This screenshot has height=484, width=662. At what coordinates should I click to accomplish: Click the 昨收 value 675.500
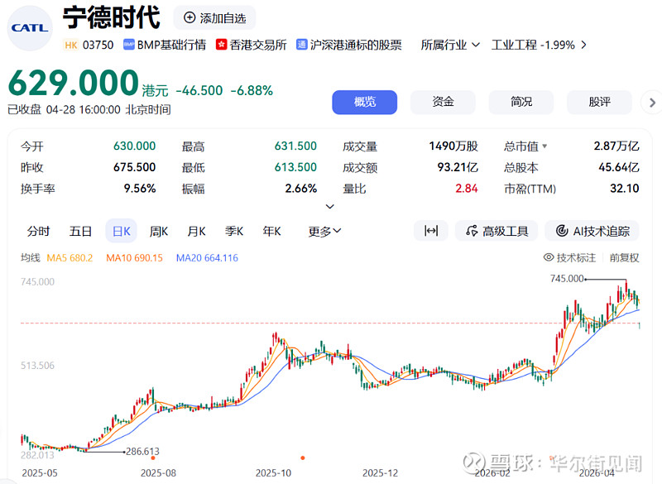(x=134, y=167)
